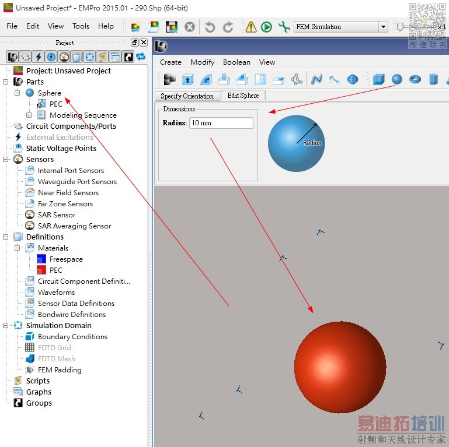The width and height of the screenshot is (449, 447).
Task: Switch to Specify Orientation tab
Action: [x=187, y=96]
